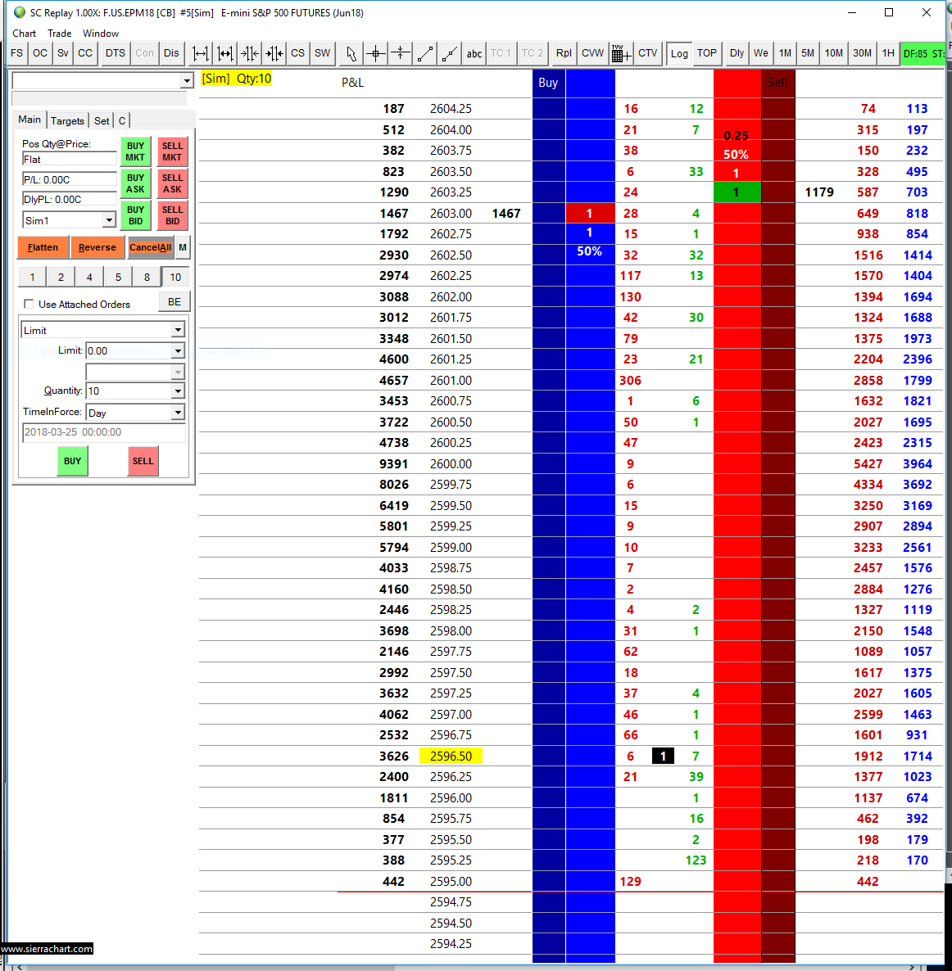Click the compress spacing filled-arrows icon

click(x=274, y=54)
